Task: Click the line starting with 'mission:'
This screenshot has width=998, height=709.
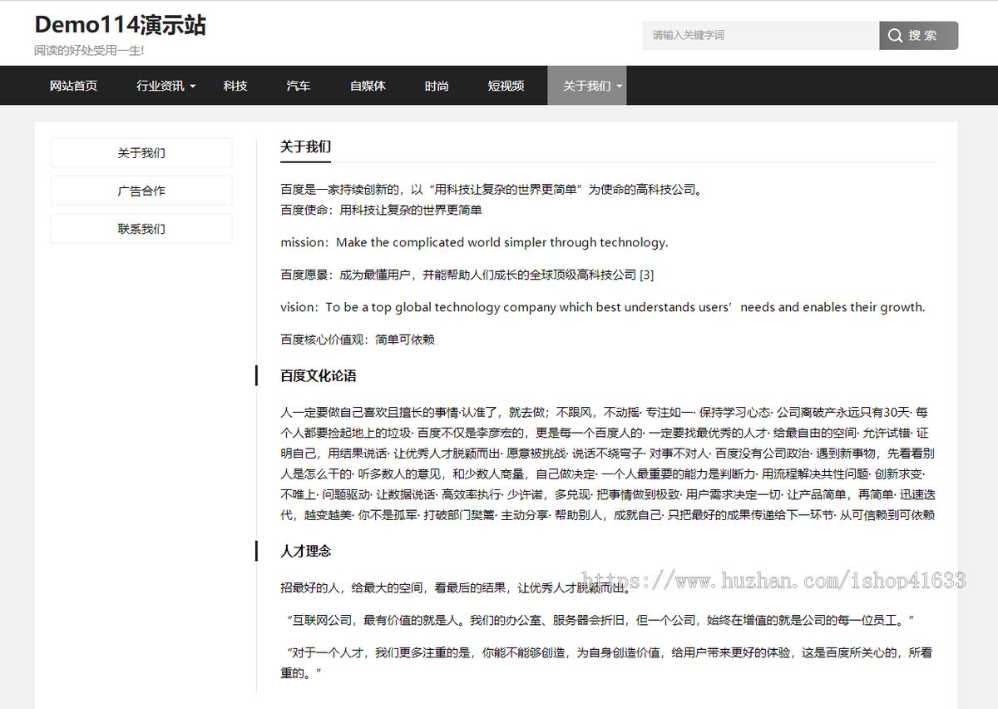Action: [474, 242]
